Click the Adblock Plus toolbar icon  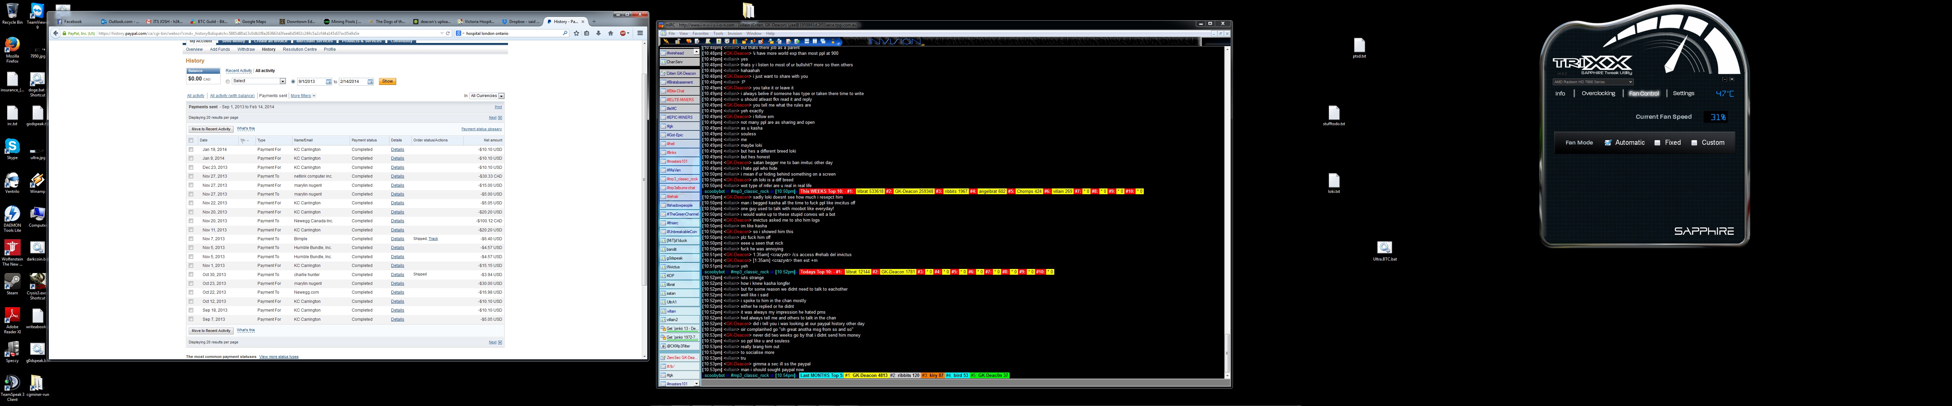[623, 33]
